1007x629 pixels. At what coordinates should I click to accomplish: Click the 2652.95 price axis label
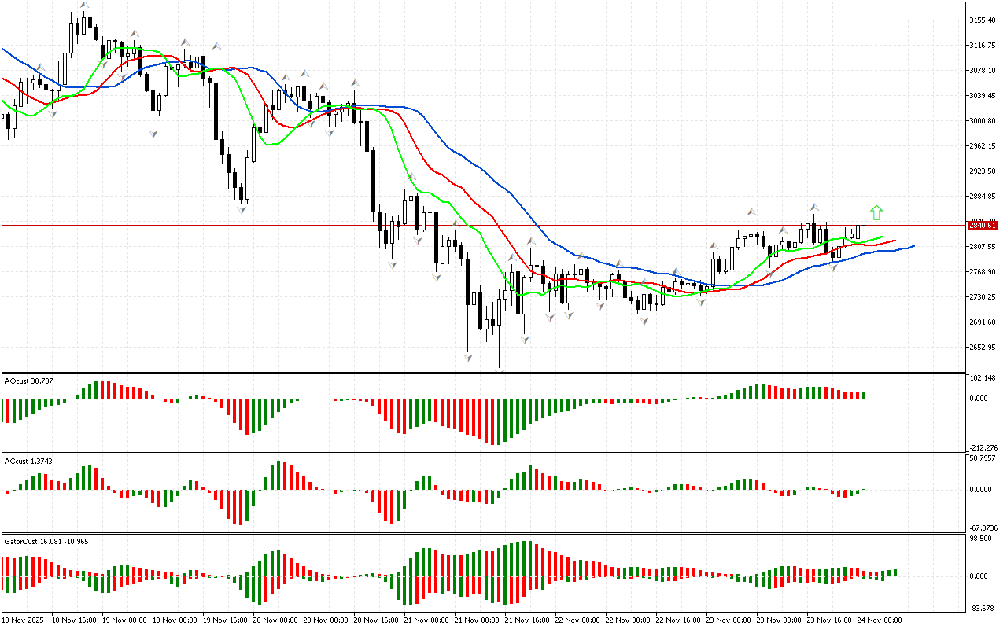pos(983,347)
